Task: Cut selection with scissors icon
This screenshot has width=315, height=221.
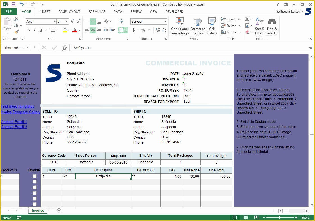Action: pyautogui.click(x=16, y=19)
